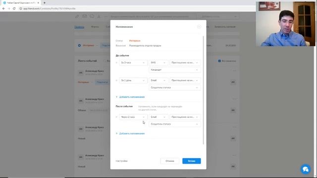The width and height of the screenshot is (317, 178).
Task: Click the 'Интервью' status text in dialog
Action: [x=135, y=41]
